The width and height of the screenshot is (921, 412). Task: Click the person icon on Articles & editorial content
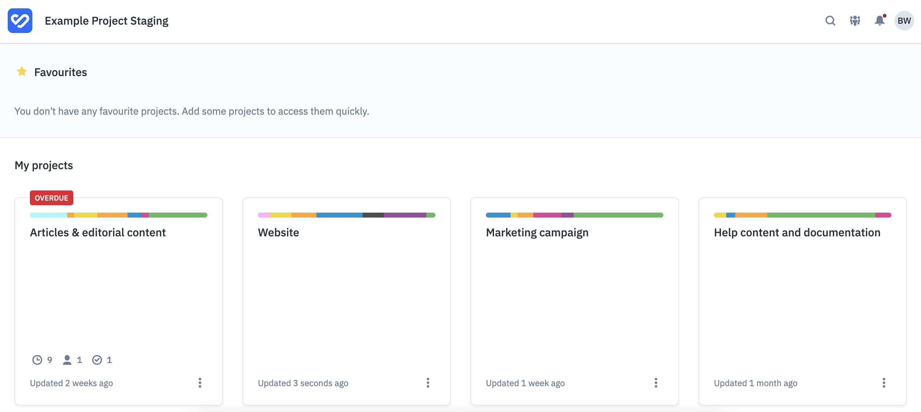pos(67,360)
